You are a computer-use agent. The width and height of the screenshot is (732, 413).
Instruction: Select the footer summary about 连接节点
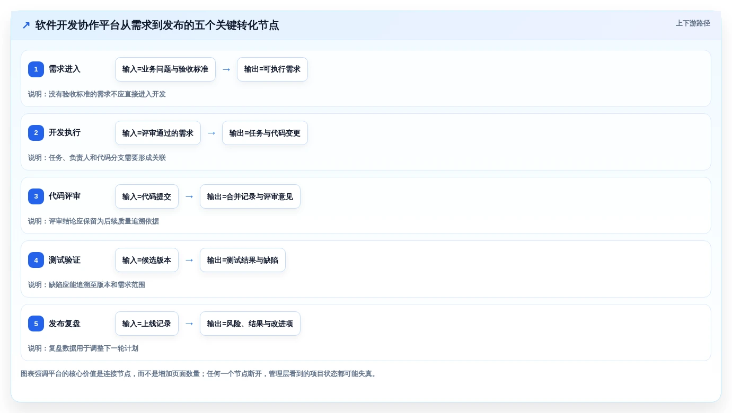coord(199,374)
